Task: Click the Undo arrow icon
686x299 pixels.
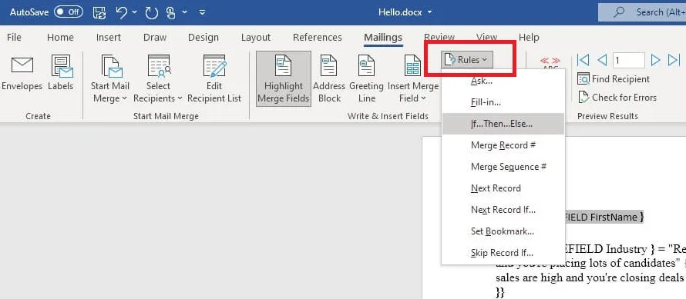Action: tap(122, 12)
